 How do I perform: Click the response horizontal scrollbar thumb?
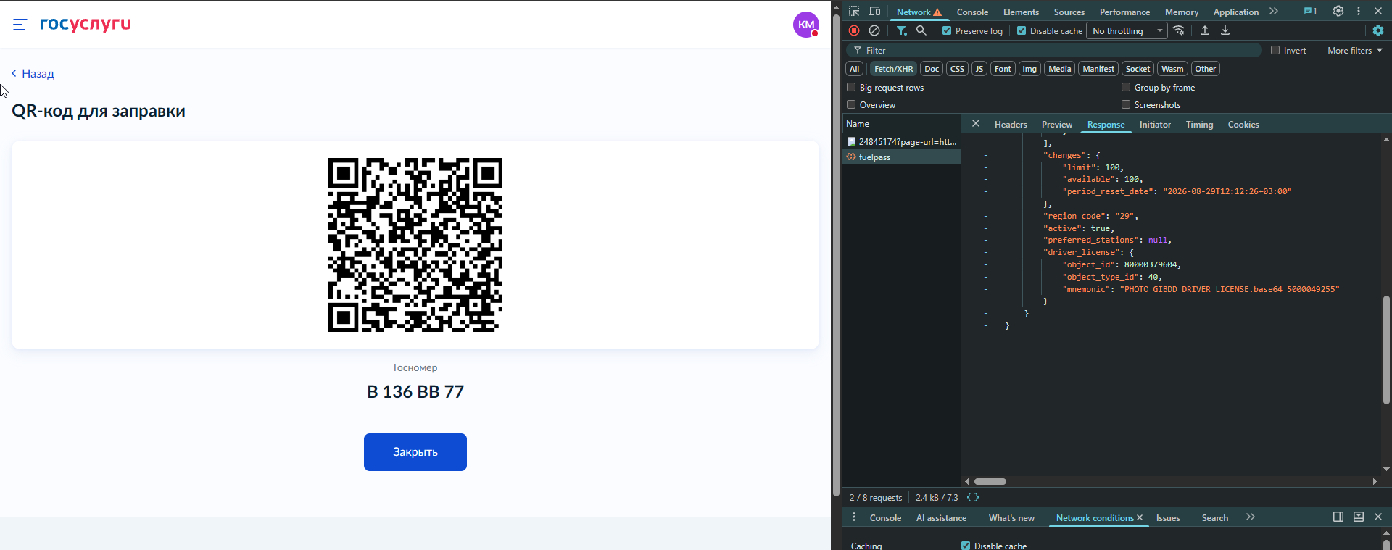[x=990, y=481]
